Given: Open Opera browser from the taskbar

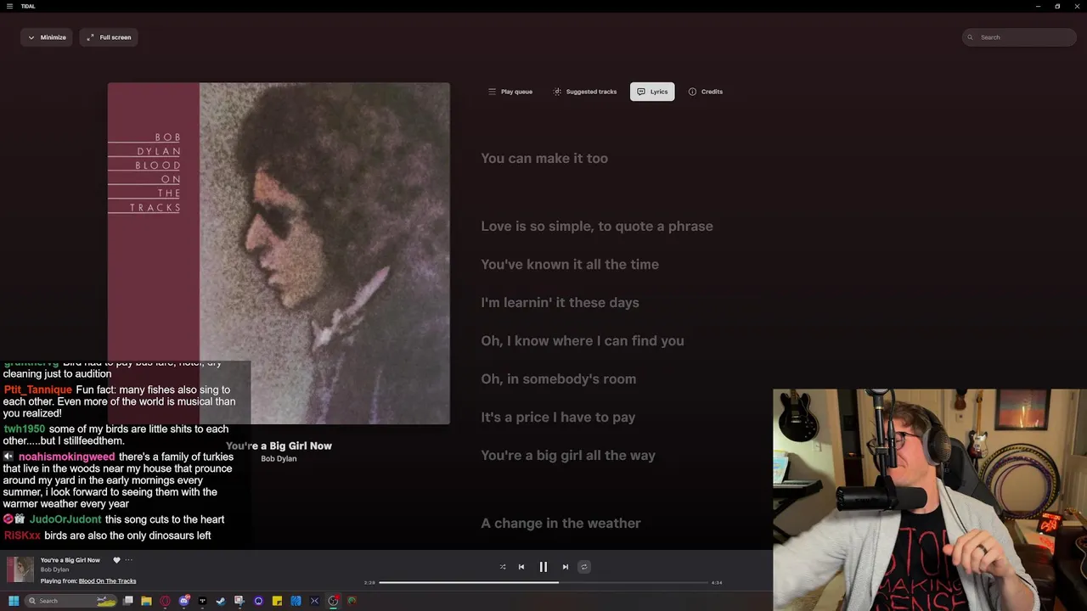Looking at the screenshot, I should pyautogui.click(x=165, y=601).
